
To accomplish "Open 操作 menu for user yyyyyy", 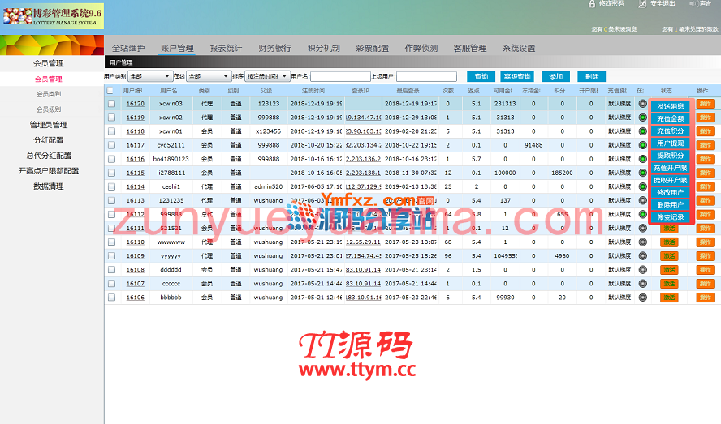I will pos(706,256).
